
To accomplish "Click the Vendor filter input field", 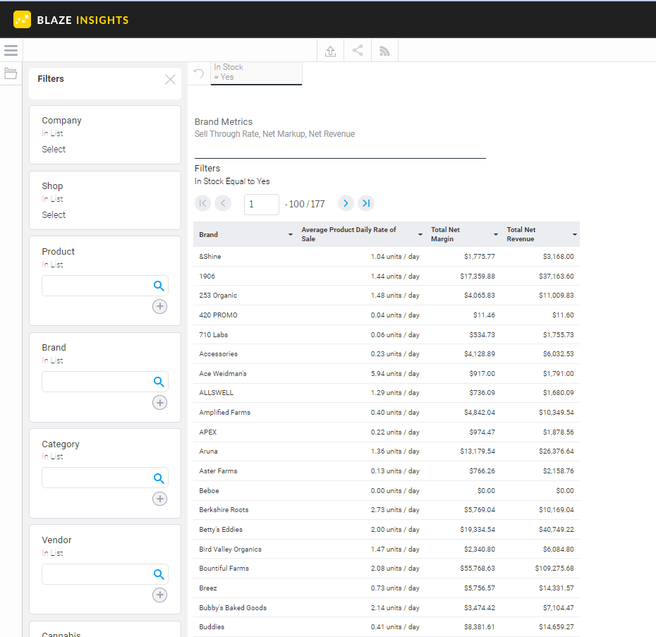I will [x=105, y=574].
